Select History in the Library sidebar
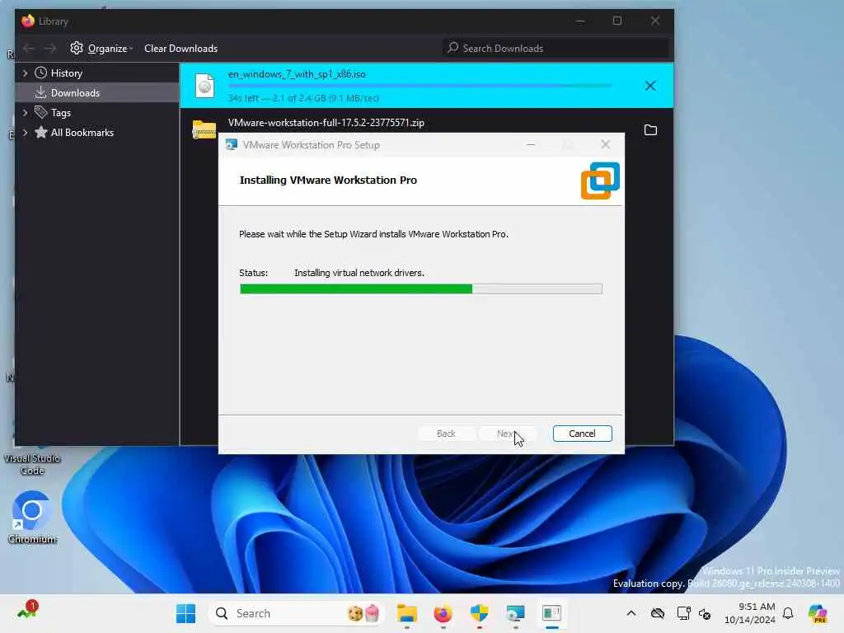 tap(66, 73)
